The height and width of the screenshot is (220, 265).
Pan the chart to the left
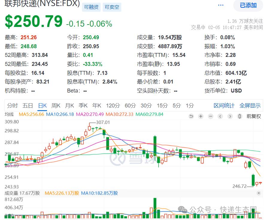click(x=220, y=116)
